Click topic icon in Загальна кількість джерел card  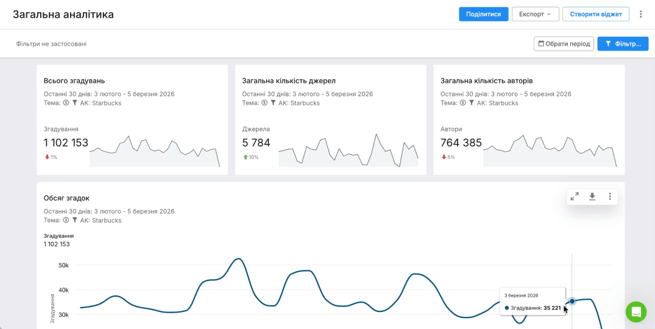(x=264, y=103)
